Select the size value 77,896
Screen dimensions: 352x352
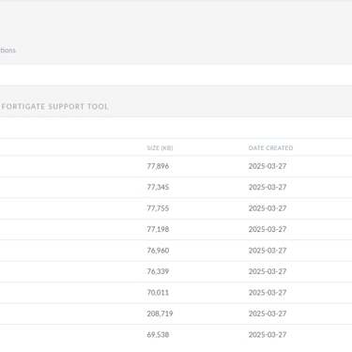click(x=158, y=166)
